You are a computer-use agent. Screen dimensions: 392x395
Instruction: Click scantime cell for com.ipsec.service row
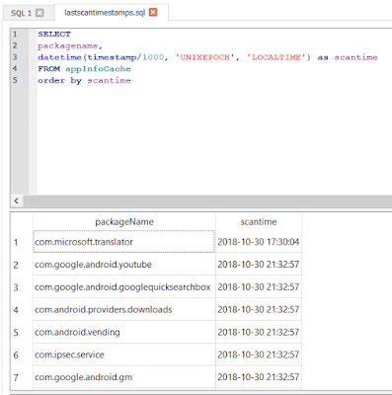tap(259, 355)
